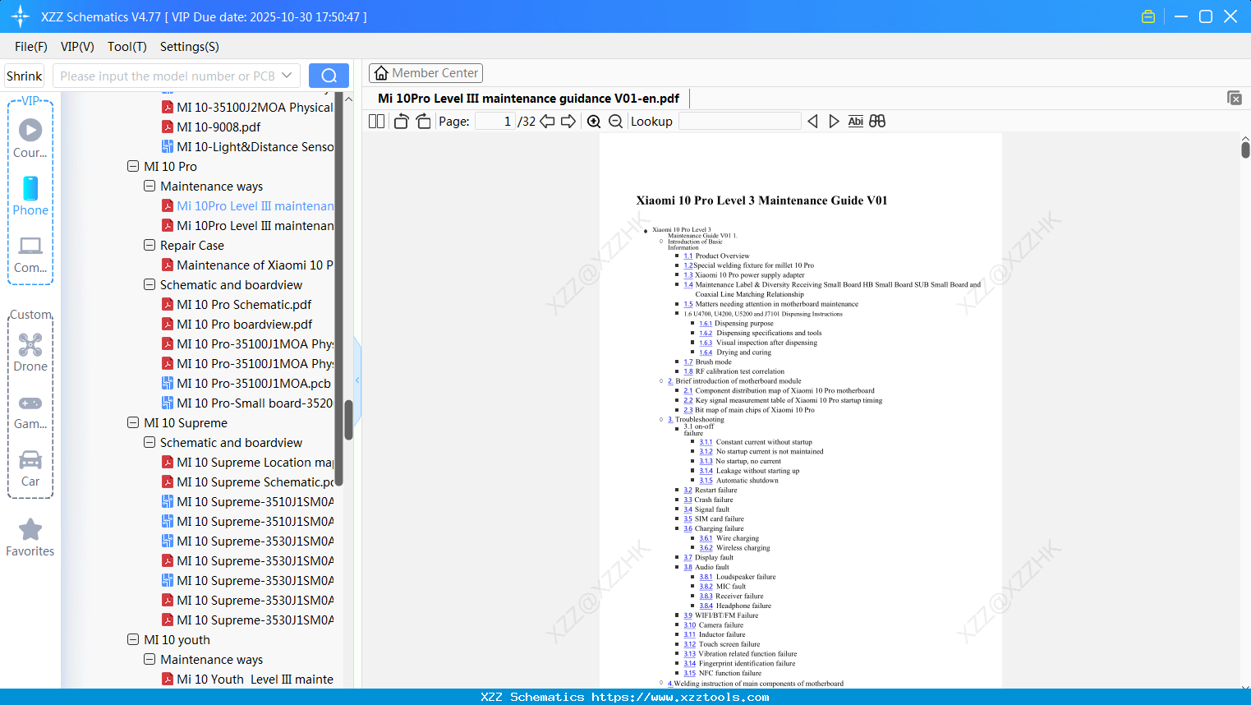The width and height of the screenshot is (1251, 705).
Task: Click the XZZ Schematics app logo
Action: point(21,16)
